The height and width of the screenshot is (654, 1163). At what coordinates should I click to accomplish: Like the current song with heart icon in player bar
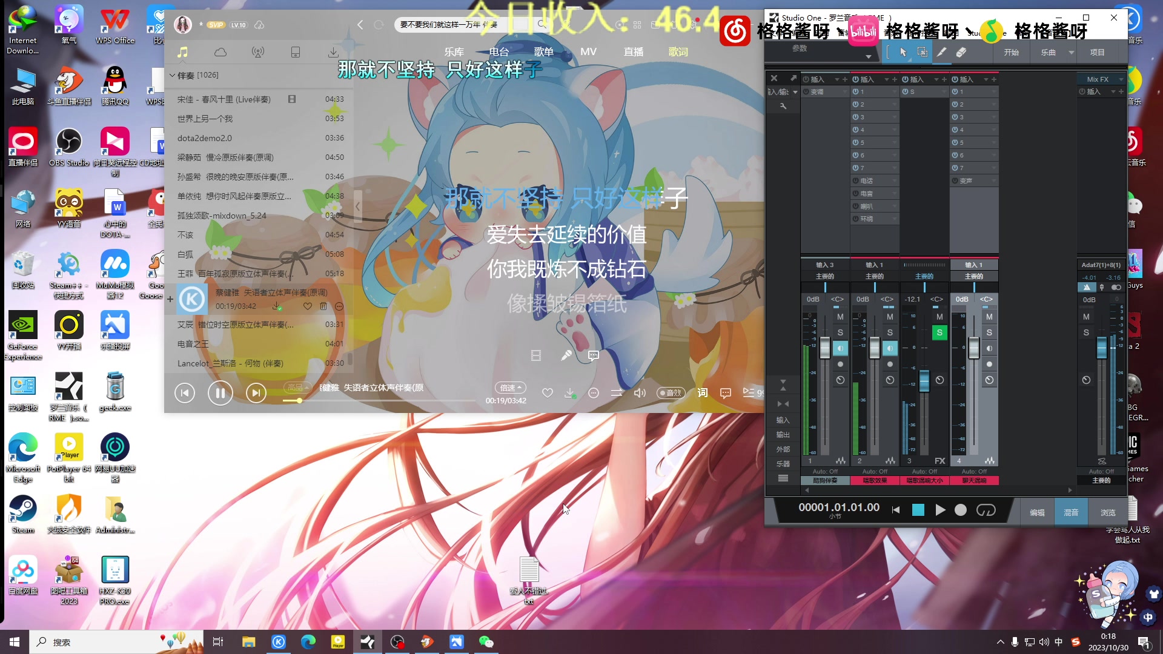(547, 393)
